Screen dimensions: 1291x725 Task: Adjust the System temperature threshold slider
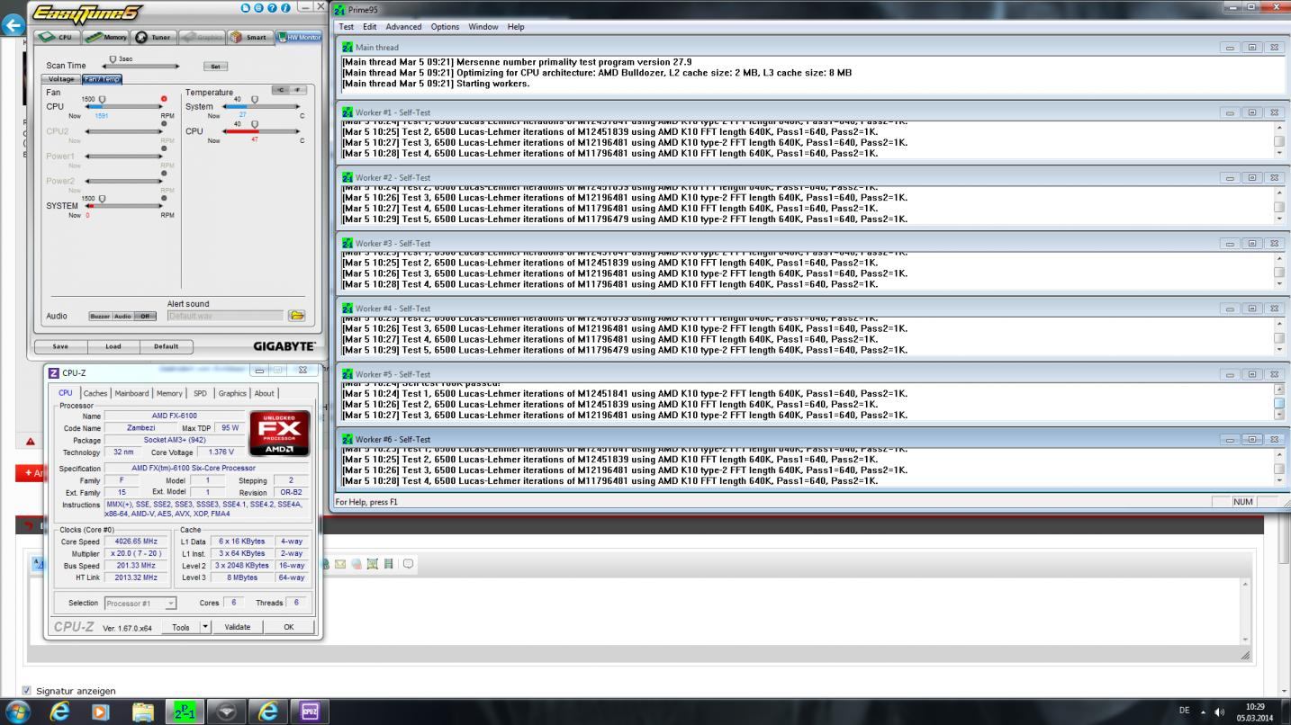(255, 100)
